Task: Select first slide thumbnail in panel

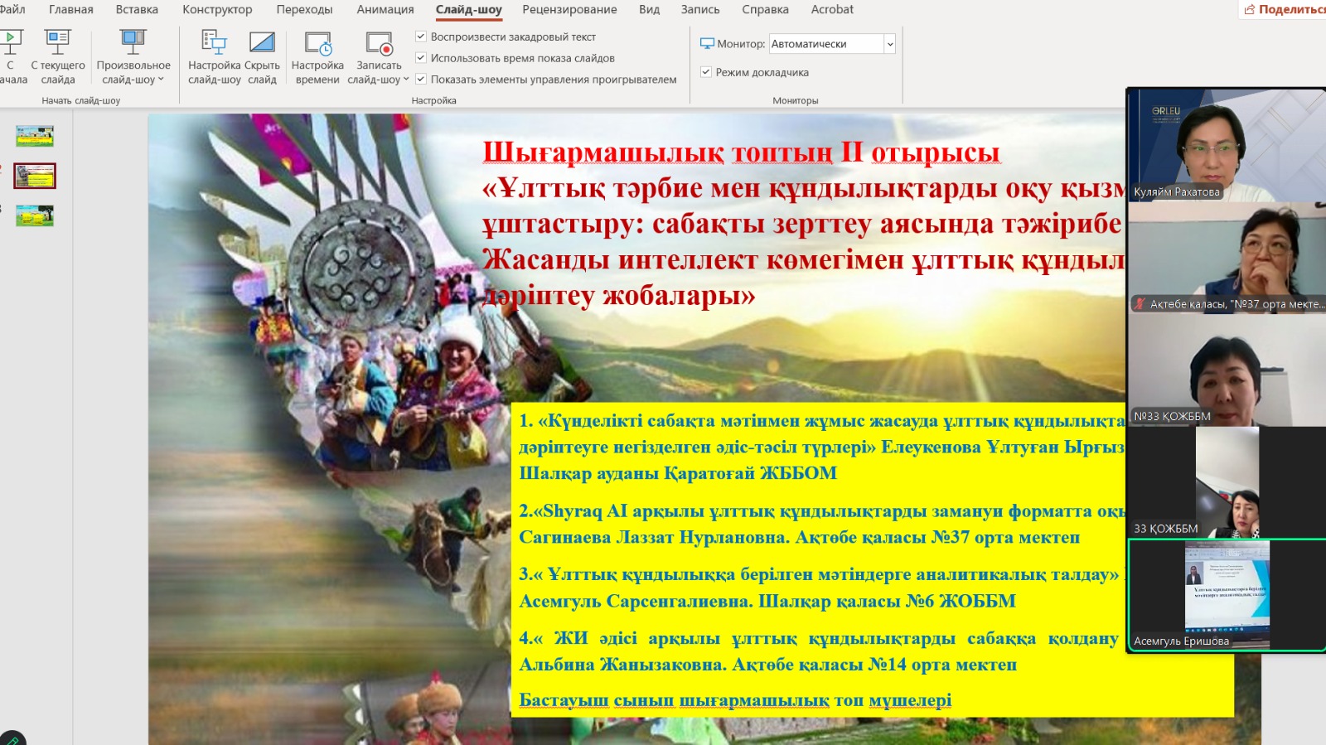Action: pyautogui.click(x=35, y=136)
